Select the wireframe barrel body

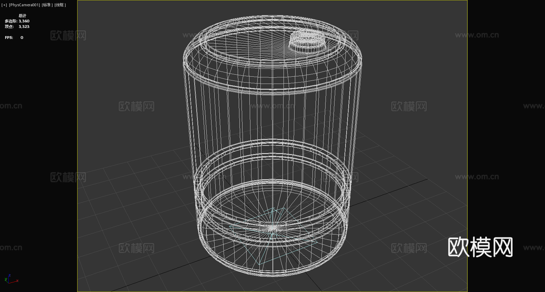[x=272, y=145]
